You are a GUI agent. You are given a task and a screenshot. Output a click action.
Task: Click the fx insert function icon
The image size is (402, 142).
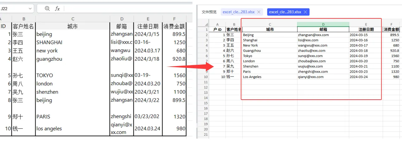pos(57,9)
